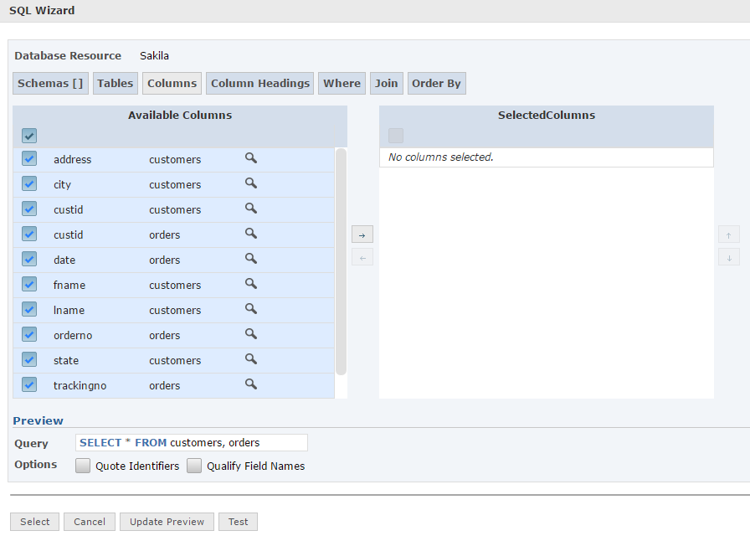Toggle Qualify Field Names checkbox
This screenshot has height=541, width=750.
[194, 466]
